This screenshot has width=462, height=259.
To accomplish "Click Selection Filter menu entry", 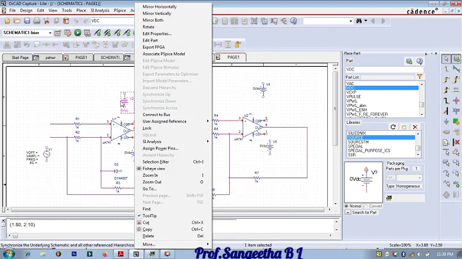I will point(155,162).
